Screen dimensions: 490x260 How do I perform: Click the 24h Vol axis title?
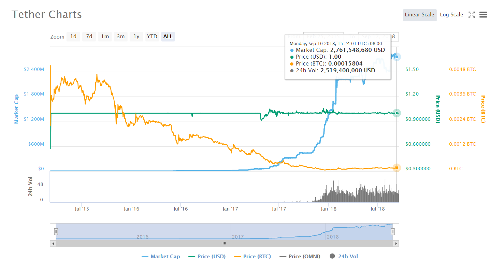30,186
